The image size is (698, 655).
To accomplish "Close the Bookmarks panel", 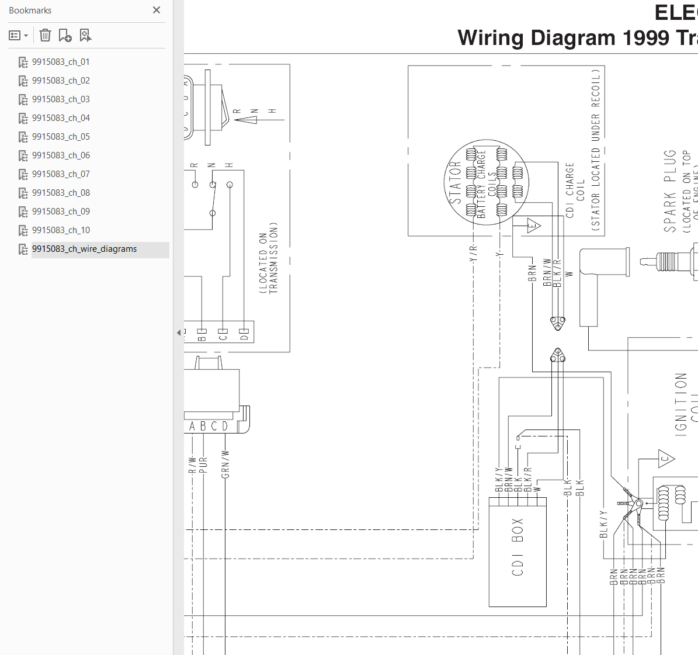I will point(156,10).
